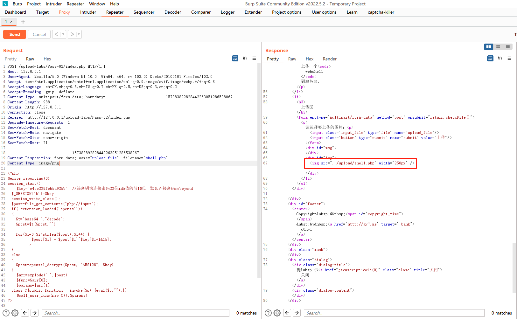Open search settings in the Response panel
This screenshot has width=517, height=319.
[277, 313]
